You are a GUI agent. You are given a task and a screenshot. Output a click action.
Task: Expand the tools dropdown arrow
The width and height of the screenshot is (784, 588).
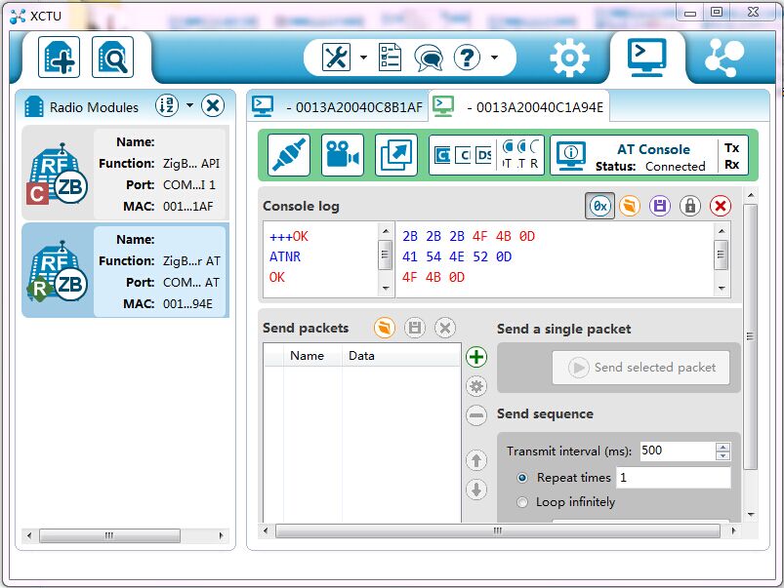(x=363, y=58)
